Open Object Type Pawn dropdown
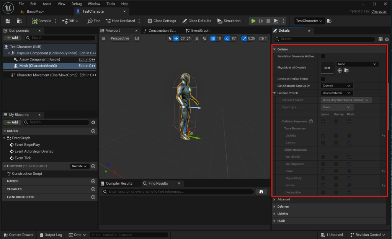This screenshot has height=239, width=392. click(337, 107)
